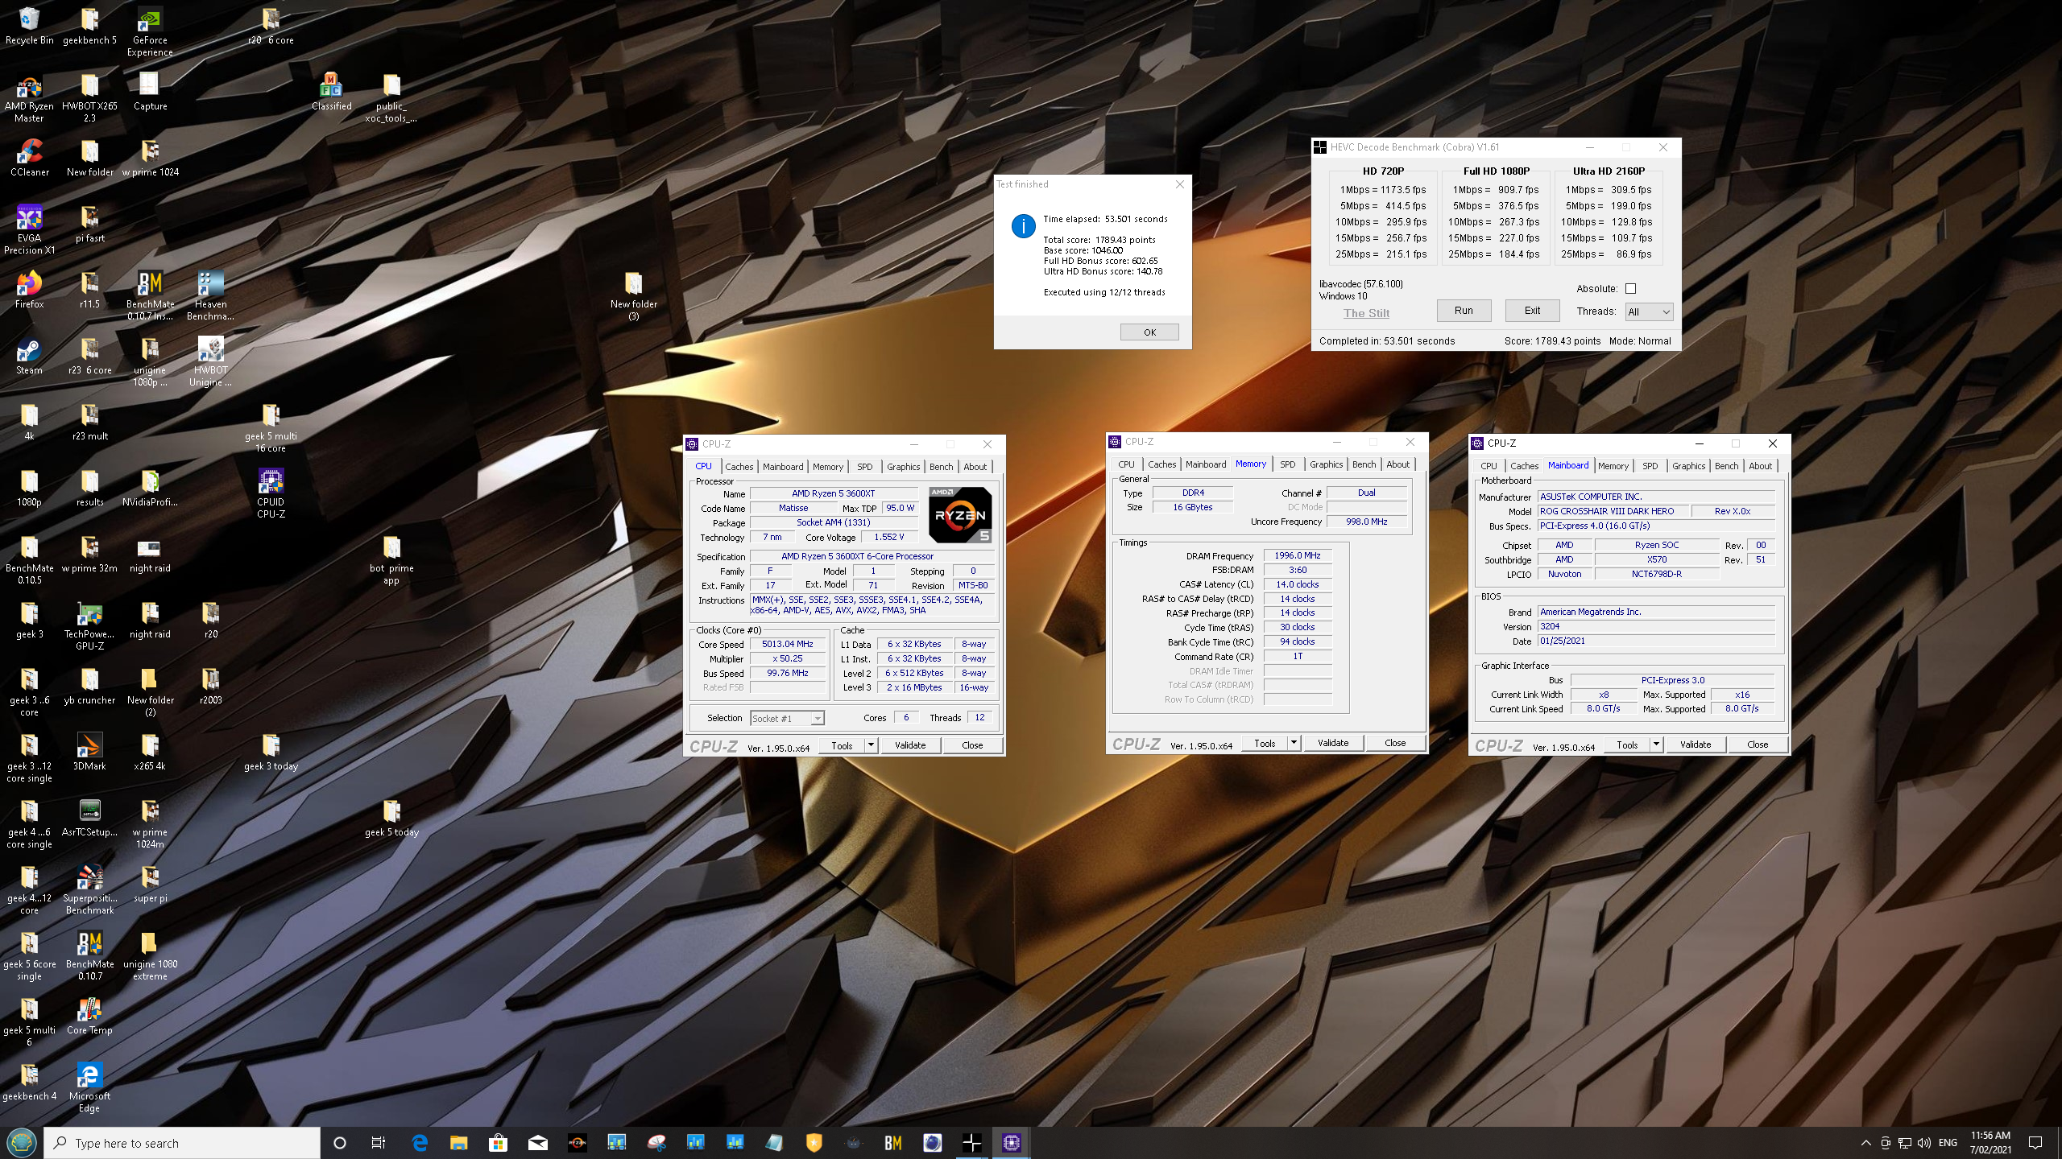Screen dimensions: 2062x1159
Task: Open Task View on the taskbar
Action: tap(378, 1143)
